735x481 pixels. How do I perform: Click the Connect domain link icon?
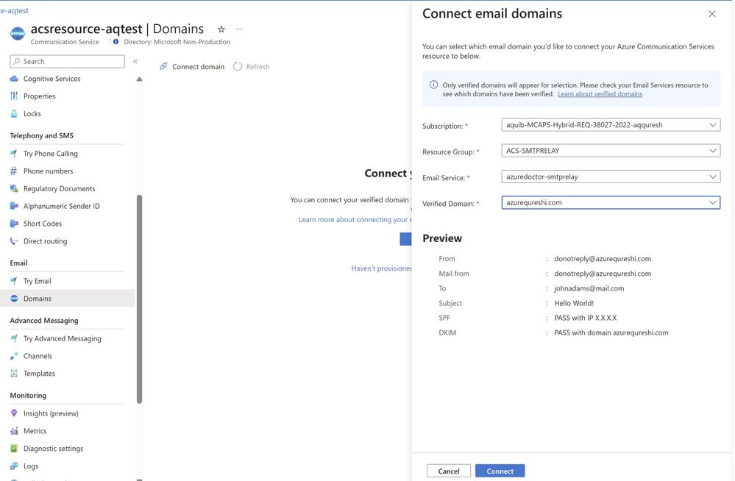[163, 67]
